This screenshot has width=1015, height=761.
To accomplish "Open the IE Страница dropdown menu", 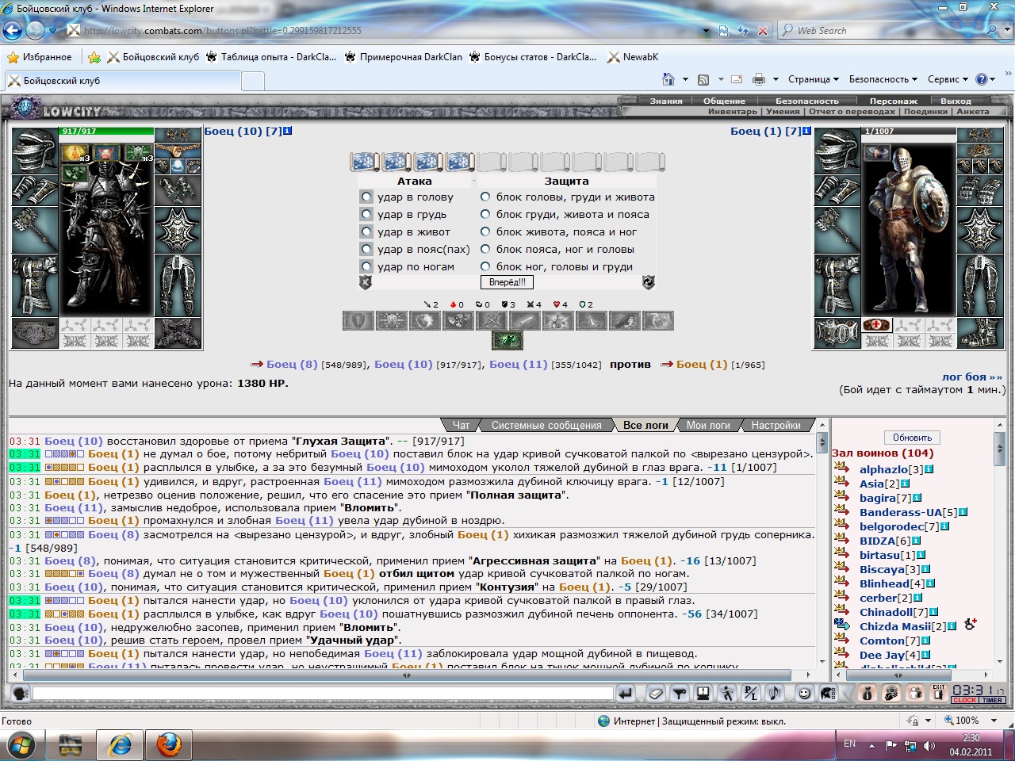I will (814, 79).
